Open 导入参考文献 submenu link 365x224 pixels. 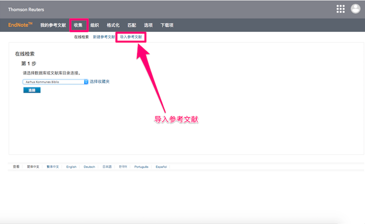coord(131,37)
